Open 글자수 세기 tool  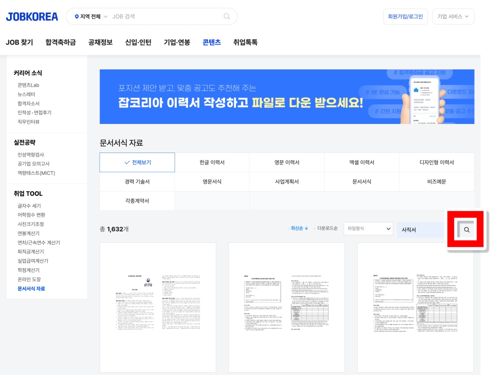pyautogui.click(x=29, y=206)
